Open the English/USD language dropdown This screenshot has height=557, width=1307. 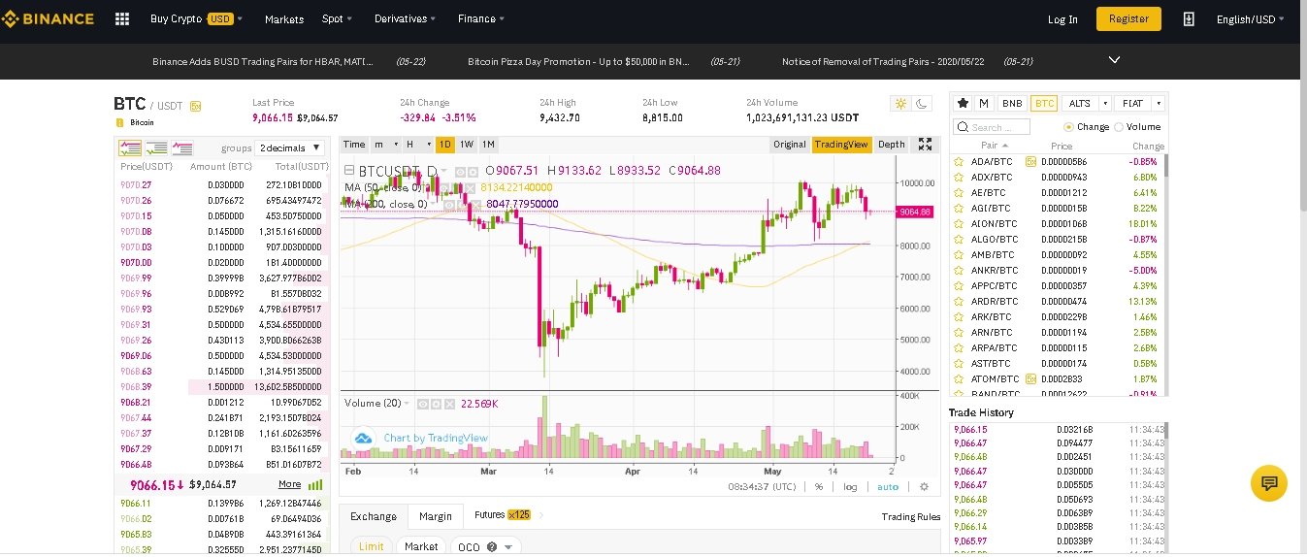(x=1250, y=18)
